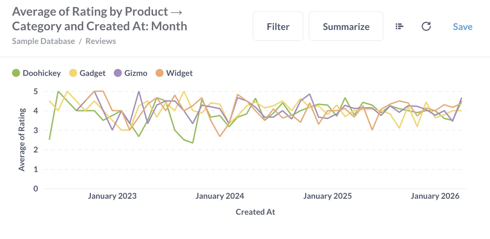Open the notebook editor icon
The width and height of the screenshot is (490, 239).
(x=399, y=26)
